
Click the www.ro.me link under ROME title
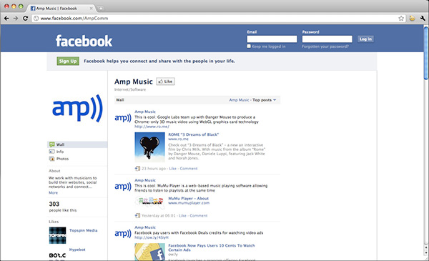[178, 139]
